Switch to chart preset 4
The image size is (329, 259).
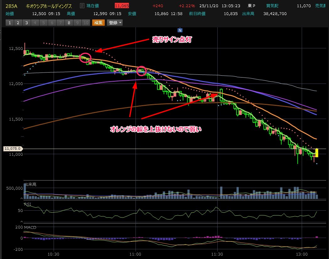point(35,23)
